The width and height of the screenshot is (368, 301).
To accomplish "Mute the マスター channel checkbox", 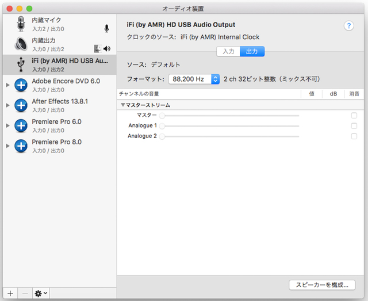I will (x=354, y=116).
